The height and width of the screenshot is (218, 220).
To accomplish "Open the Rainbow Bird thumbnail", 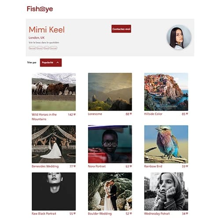I will click(x=166, y=144).
